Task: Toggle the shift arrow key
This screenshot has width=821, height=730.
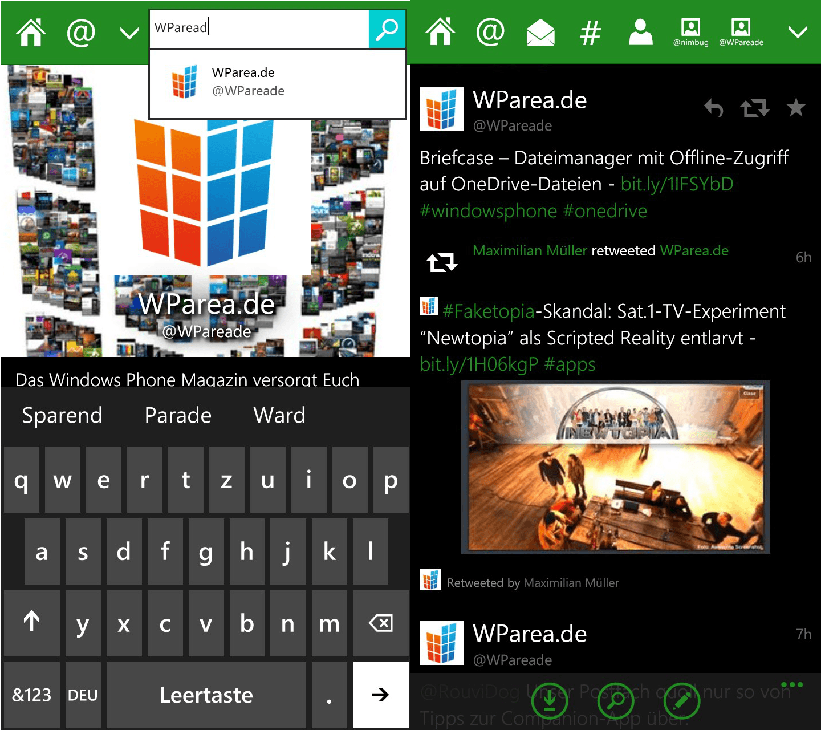Action: tap(31, 623)
